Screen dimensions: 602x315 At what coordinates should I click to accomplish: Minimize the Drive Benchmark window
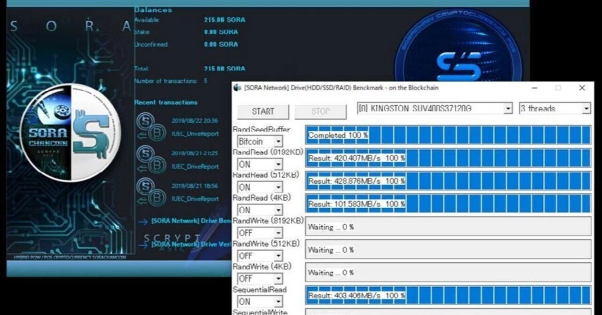(x=535, y=88)
